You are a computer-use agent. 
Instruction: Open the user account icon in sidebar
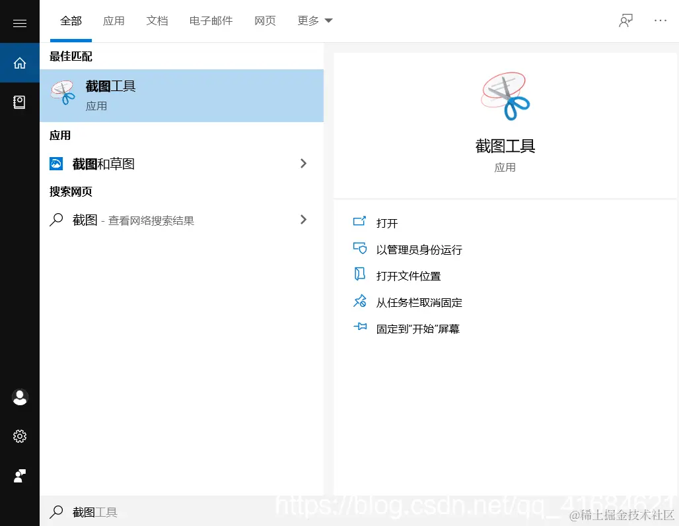coord(19,397)
